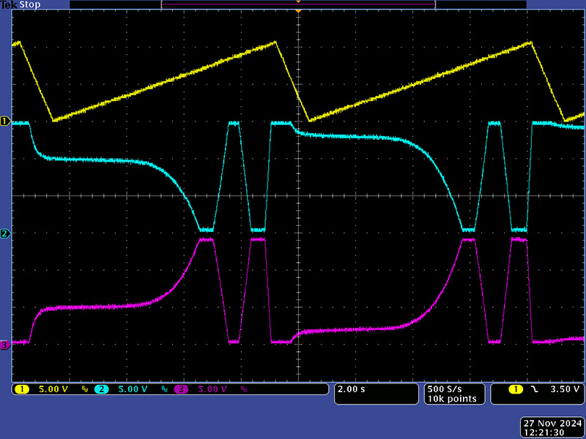Viewport: 586px width, 439px height.
Task: Click the waveform record overview bar at top
Action: pos(297,4)
